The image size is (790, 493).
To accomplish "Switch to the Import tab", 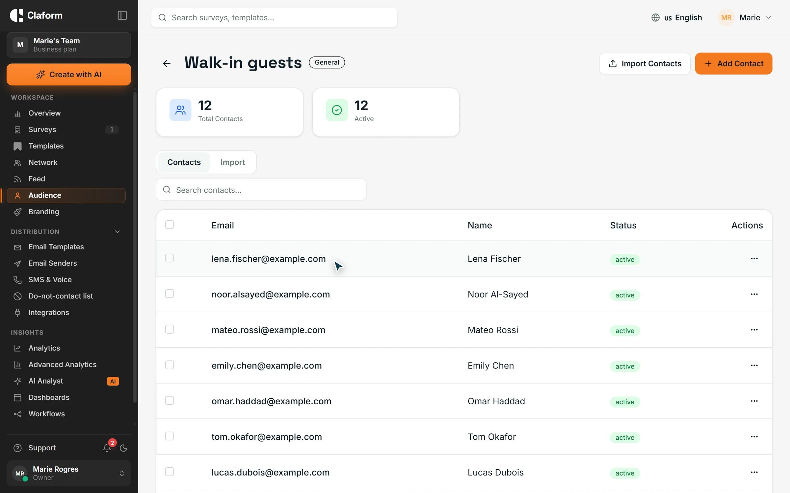I will point(233,162).
